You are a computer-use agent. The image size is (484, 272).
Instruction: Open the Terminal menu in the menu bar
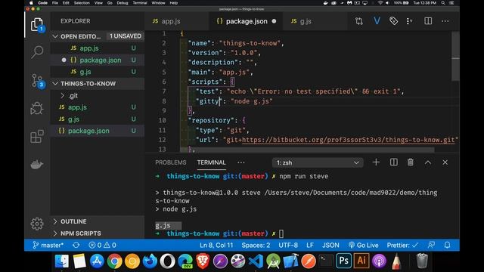[140, 3]
